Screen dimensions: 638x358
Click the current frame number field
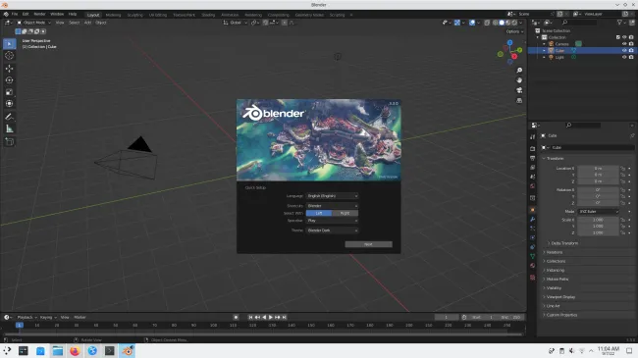point(447,318)
